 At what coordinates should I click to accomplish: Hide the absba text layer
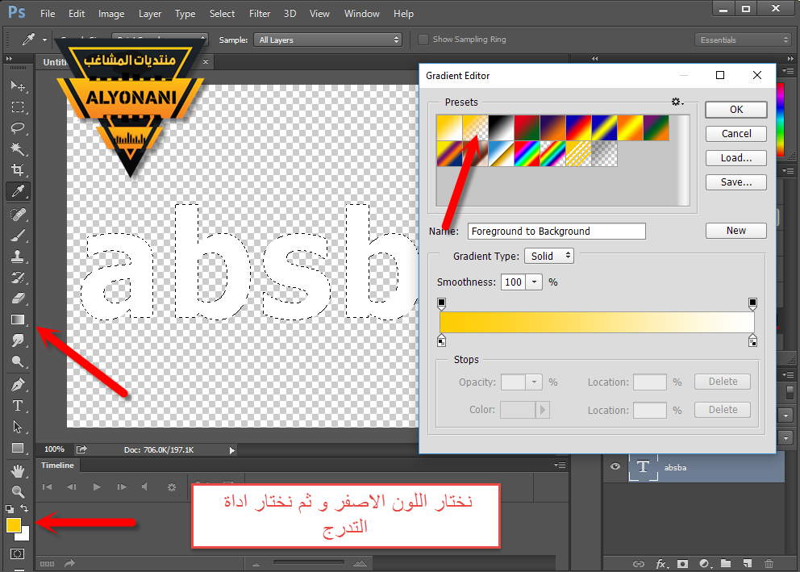[616, 466]
